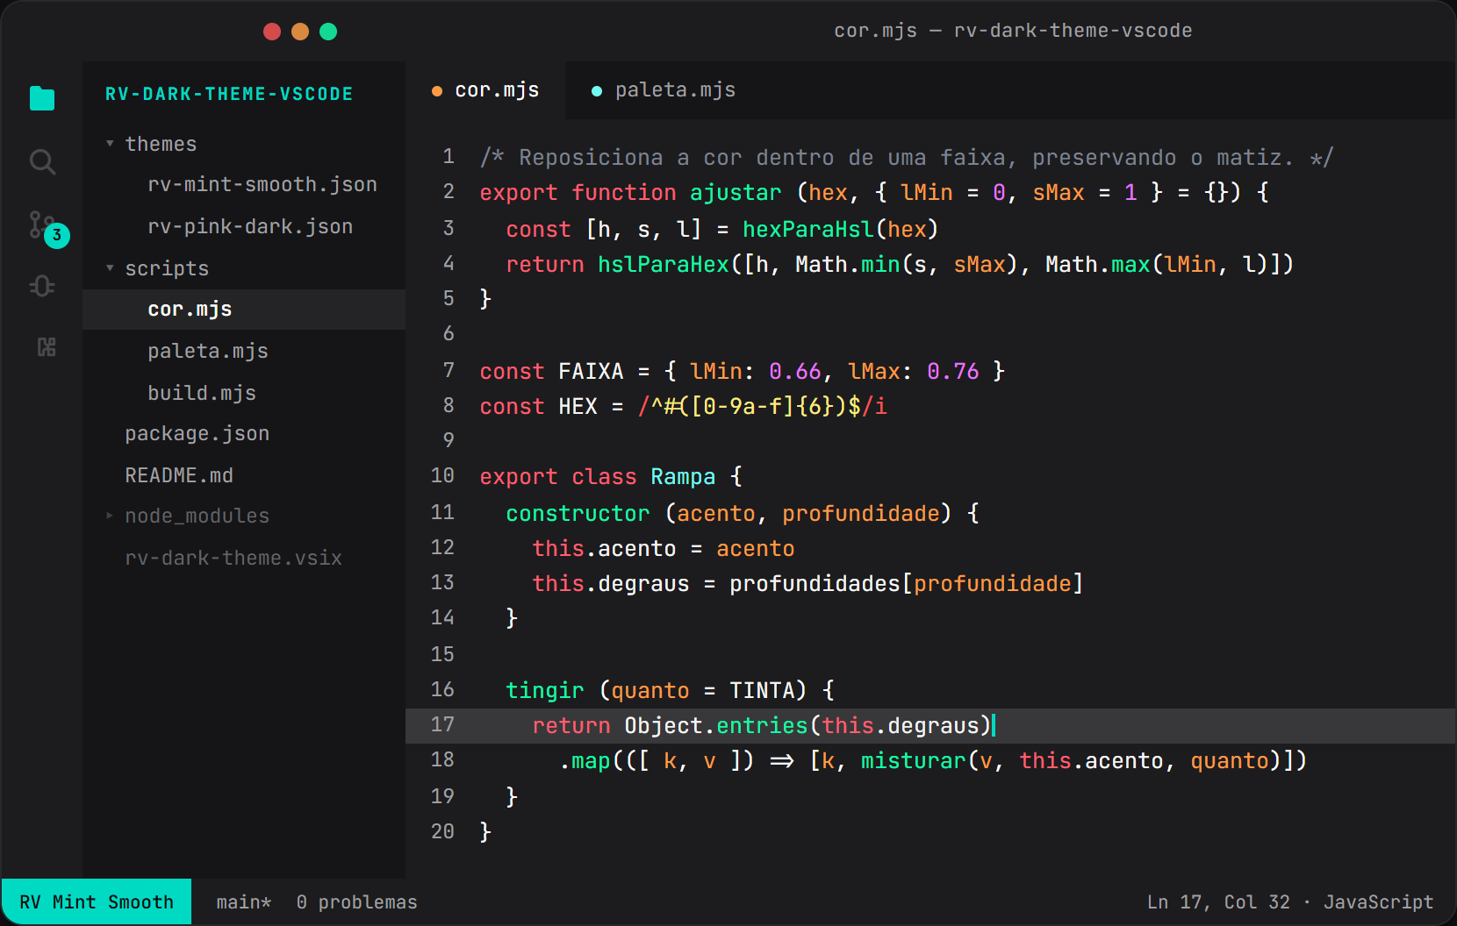Click the RV Mint Smooth status bar item
The height and width of the screenshot is (926, 1457).
[97, 901]
